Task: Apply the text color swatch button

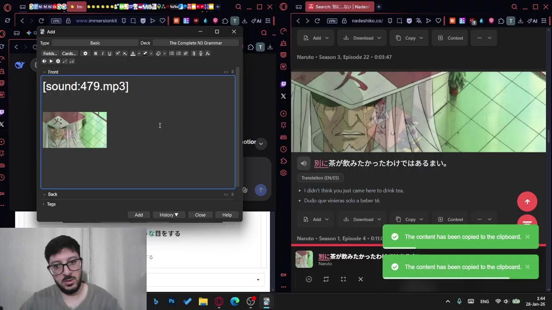Action: click(x=133, y=53)
